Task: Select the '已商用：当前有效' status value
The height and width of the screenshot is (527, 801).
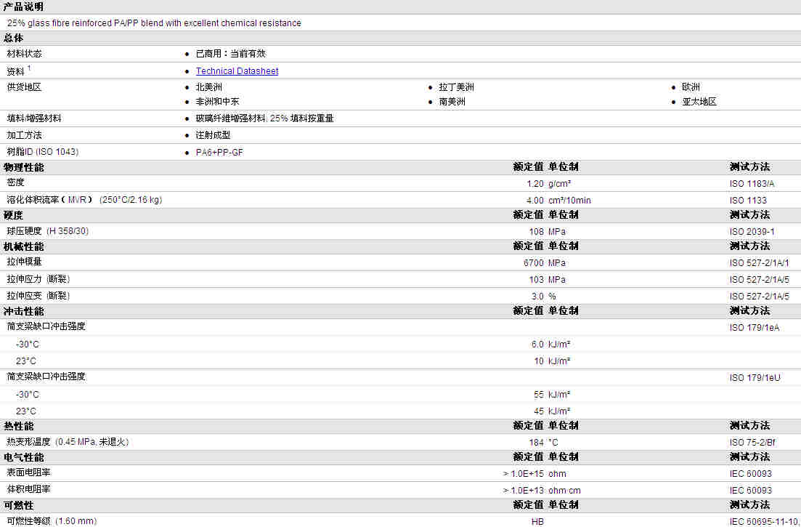Action: (x=230, y=54)
